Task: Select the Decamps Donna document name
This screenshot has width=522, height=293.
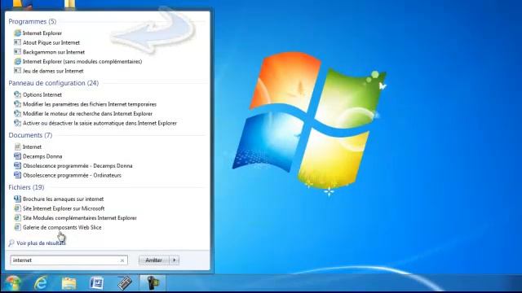Action: tap(42, 156)
